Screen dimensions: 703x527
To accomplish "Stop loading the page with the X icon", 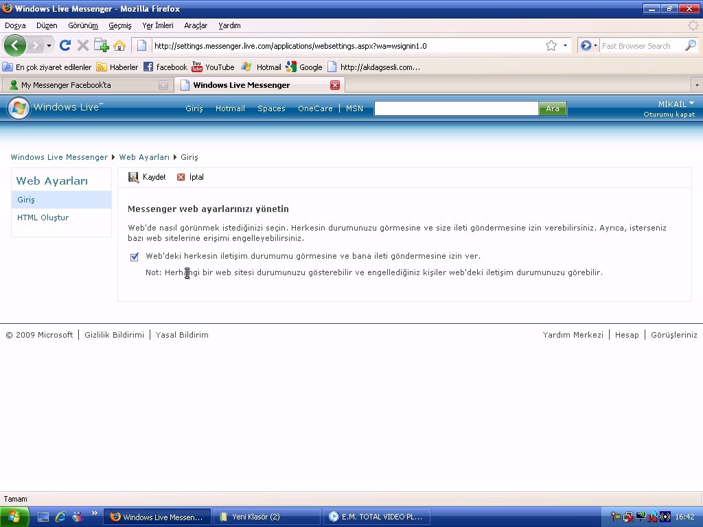I will [83, 45].
